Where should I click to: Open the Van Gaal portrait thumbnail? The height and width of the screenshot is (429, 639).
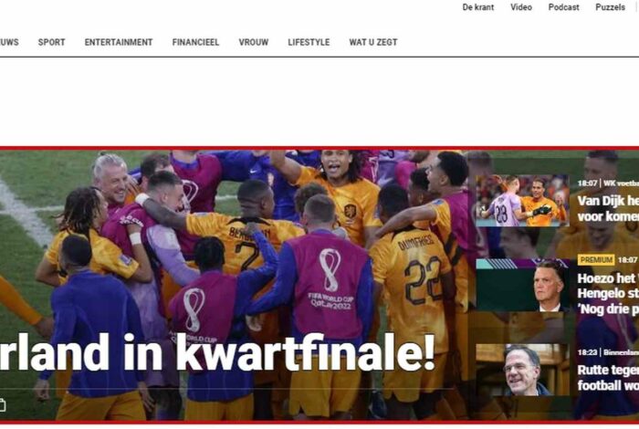(x=523, y=285)
